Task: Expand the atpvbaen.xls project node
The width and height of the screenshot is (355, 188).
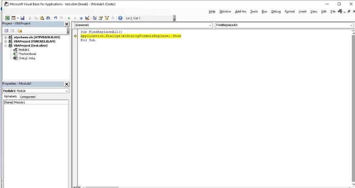Action: (6, 37)
